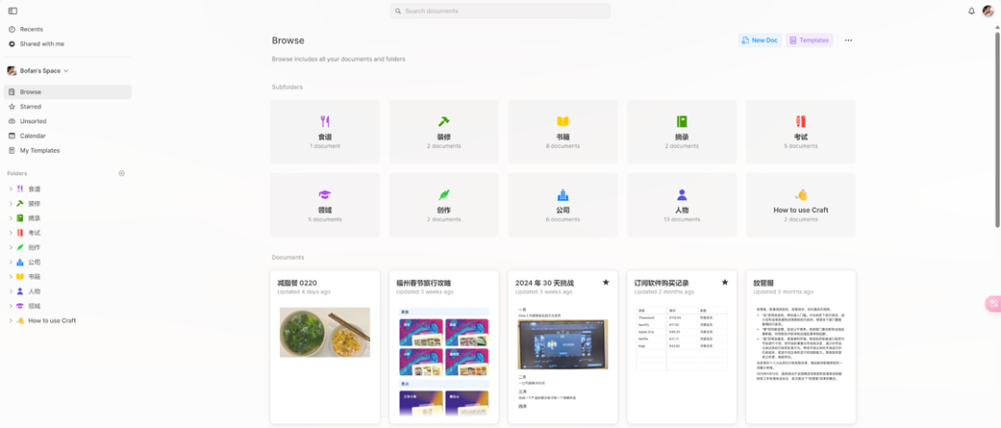Toggle star on 订阅软件购买记录 document
The height and width of the screenshot is (428, 1001).
[725, 283]
